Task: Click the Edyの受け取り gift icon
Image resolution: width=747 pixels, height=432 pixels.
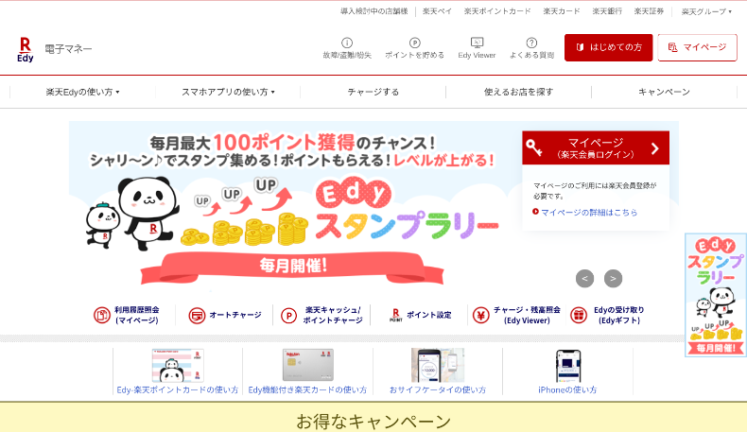Action: (x=579, y=316)
